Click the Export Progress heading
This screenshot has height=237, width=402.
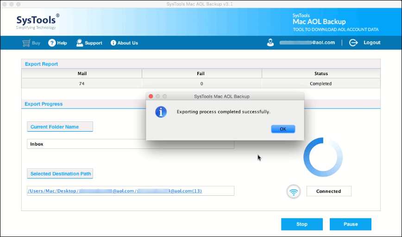point(44,104)
